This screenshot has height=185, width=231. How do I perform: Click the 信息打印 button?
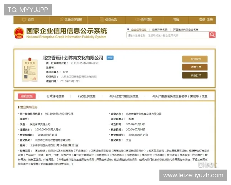[195, 76]
